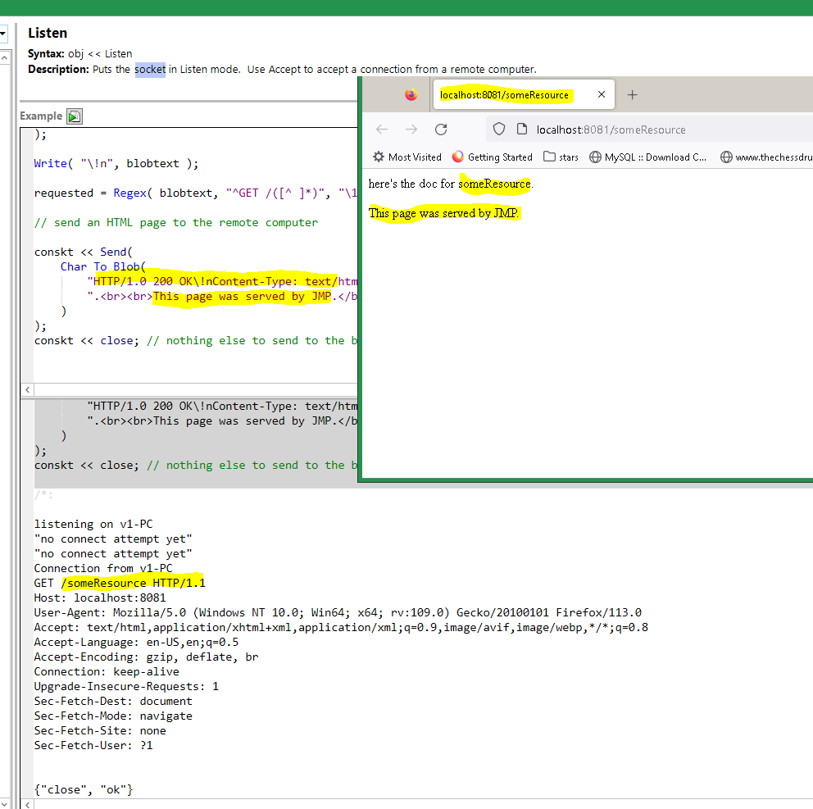This screenshot has height=809, width=813.
Task: Open the tracking protection shield icon
Action: click(x=498, y=130)
